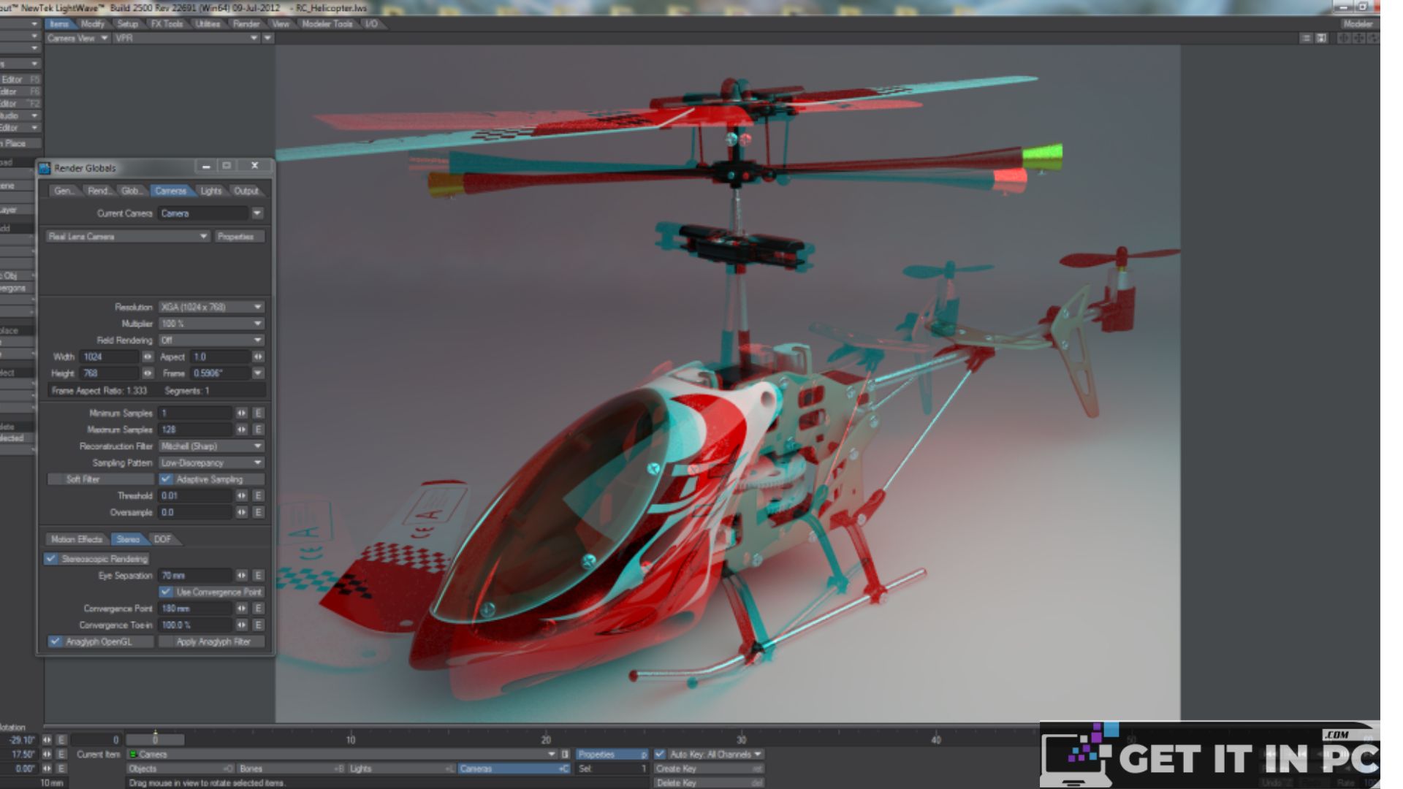
Task: Open Lights tab in Render Globals
Action: 211,191
